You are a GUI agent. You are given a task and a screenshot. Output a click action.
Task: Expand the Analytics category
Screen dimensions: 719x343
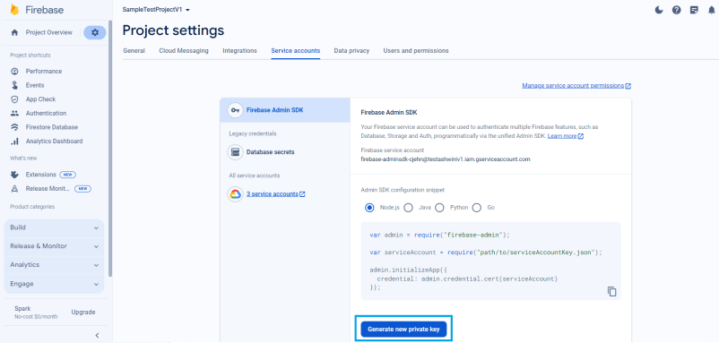click(54, 265)
